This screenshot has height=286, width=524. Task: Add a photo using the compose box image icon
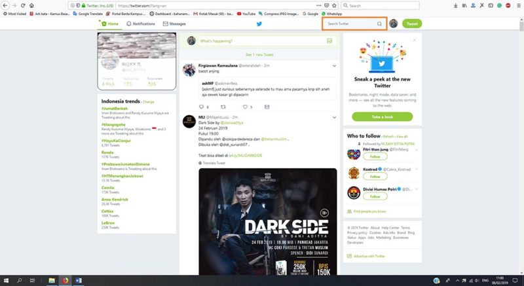coord(329,41)
